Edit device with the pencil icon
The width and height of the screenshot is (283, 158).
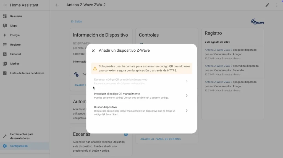[x=267, y=5]
